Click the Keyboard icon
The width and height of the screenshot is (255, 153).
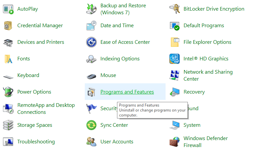pos(8,76)
